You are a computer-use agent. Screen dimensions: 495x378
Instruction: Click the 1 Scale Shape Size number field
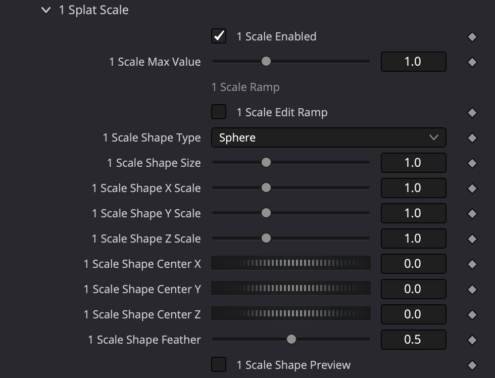coord(414,163)
